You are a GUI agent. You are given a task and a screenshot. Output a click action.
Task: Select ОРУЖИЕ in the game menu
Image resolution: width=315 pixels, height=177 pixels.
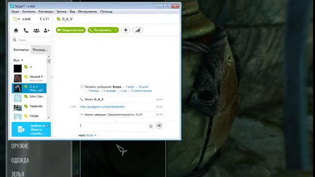coord(20,146)
